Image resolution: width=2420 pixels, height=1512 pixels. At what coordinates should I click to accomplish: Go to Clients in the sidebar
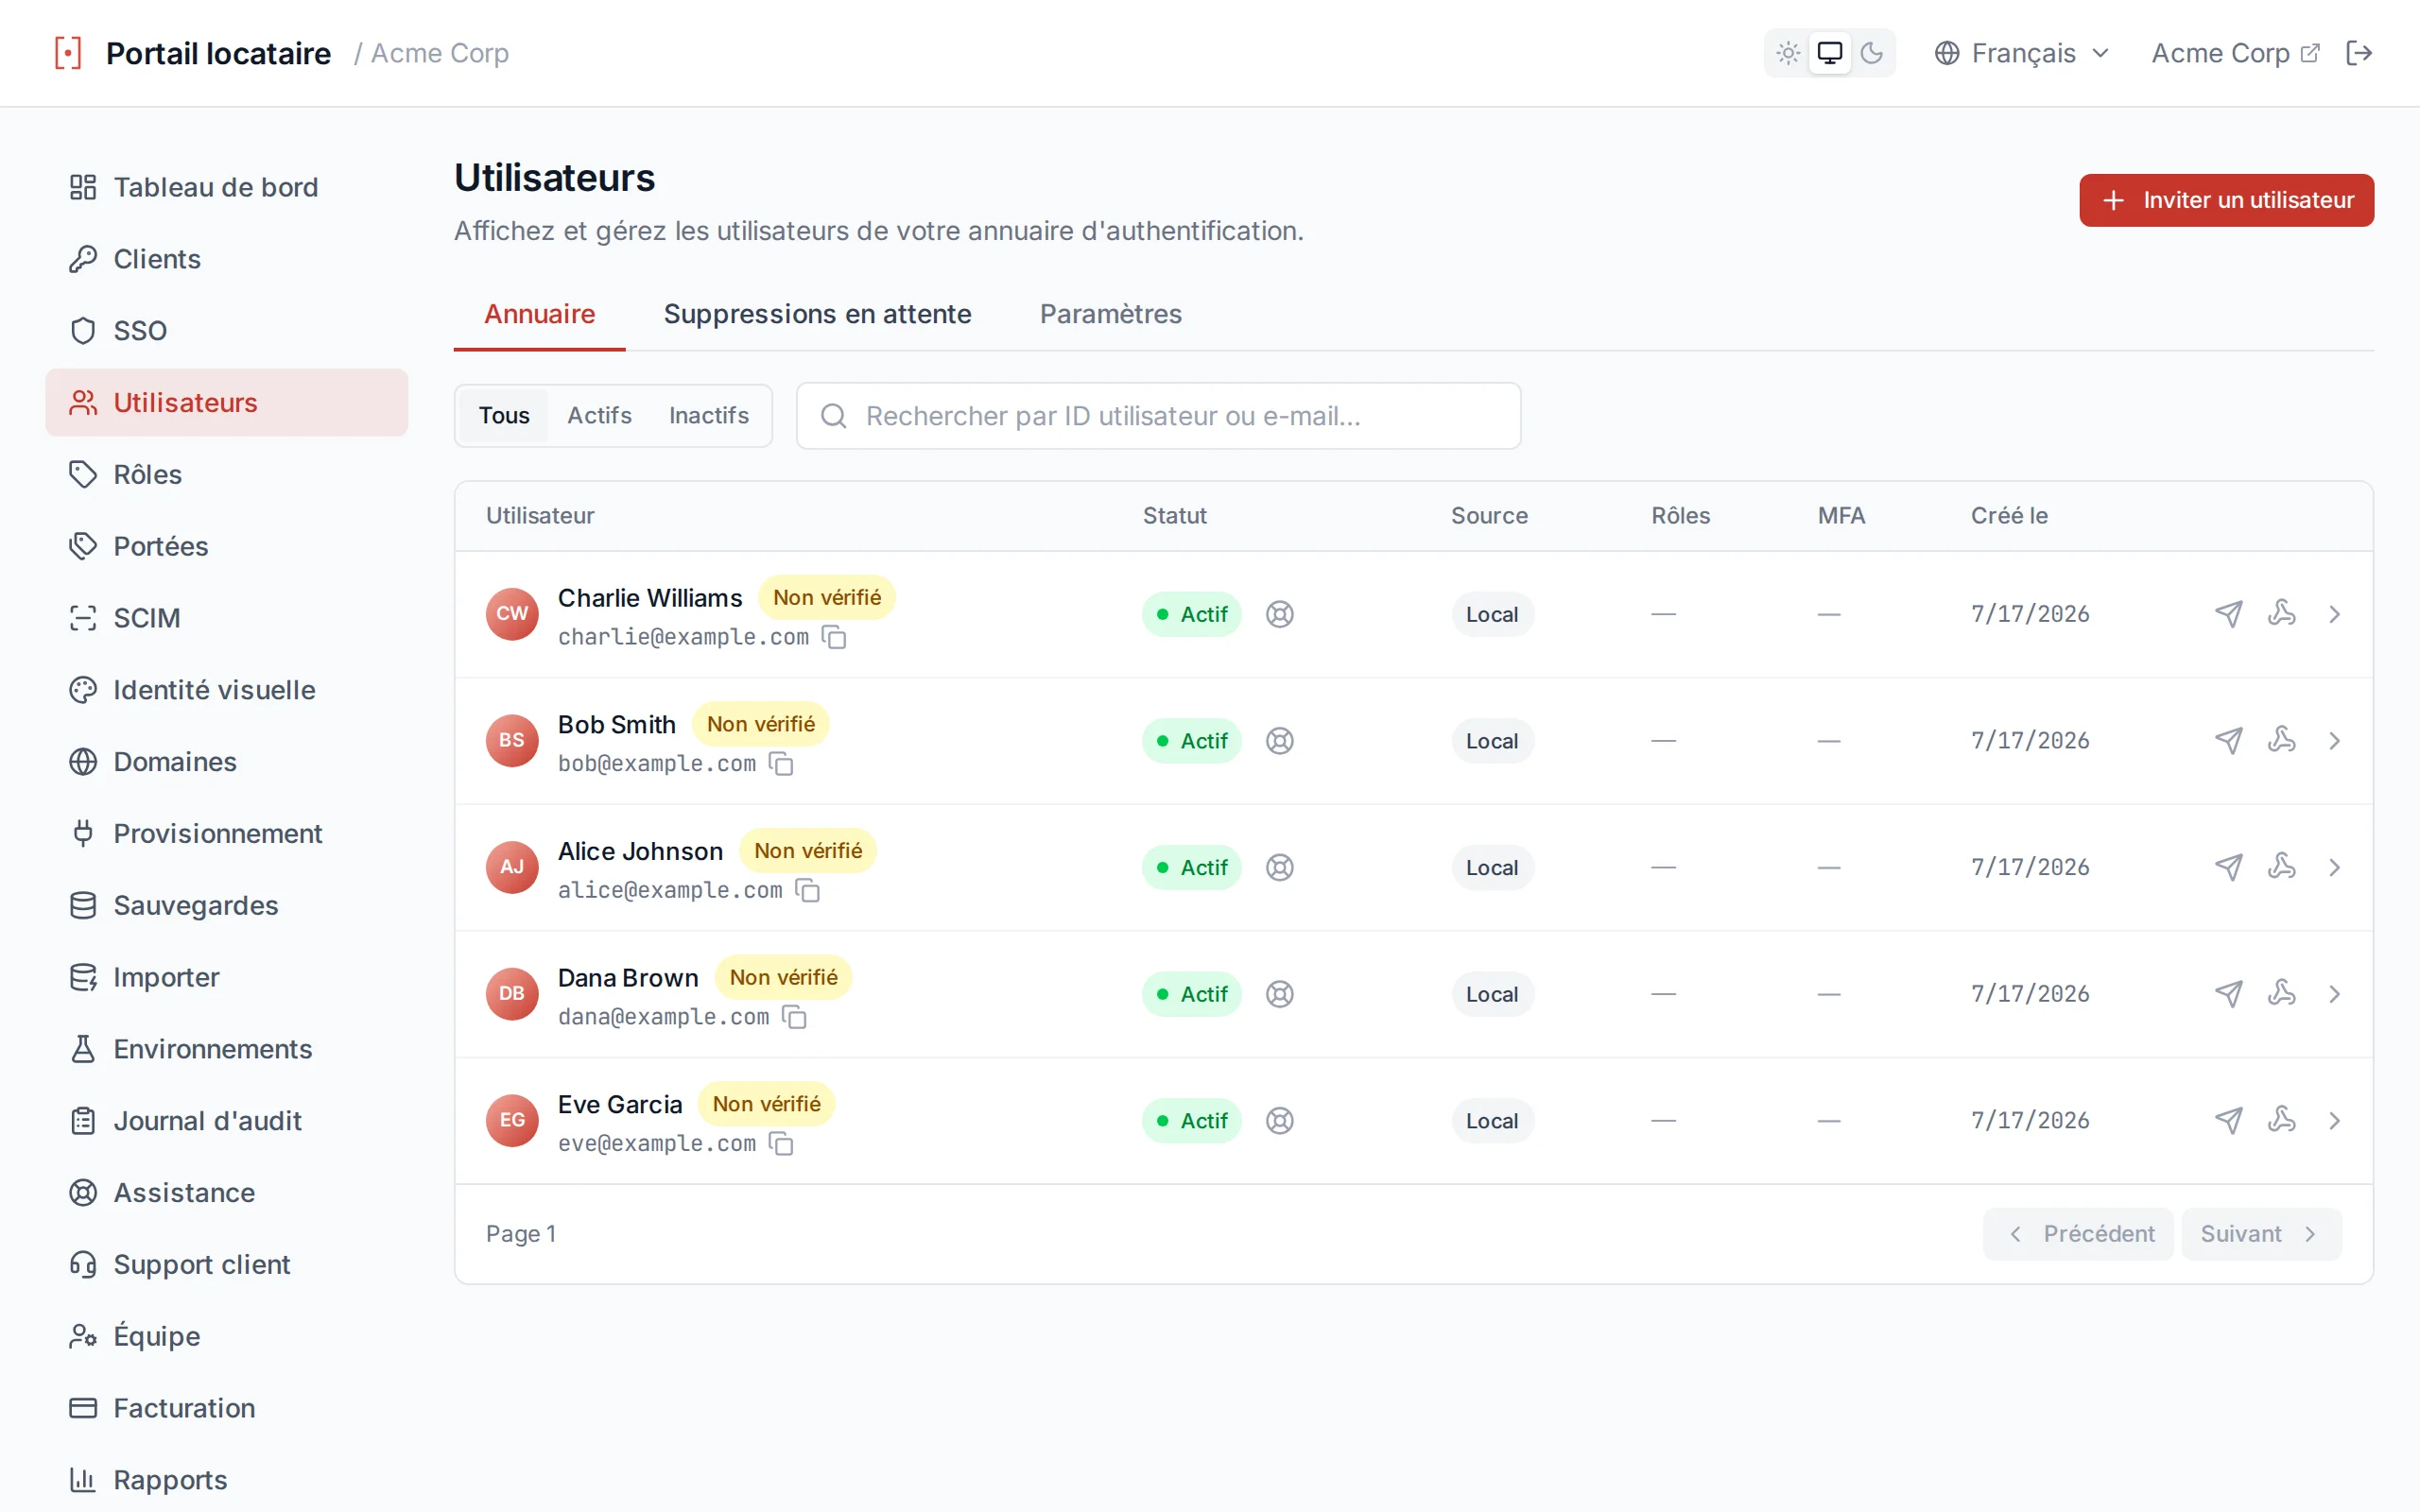tap(227, 259)
